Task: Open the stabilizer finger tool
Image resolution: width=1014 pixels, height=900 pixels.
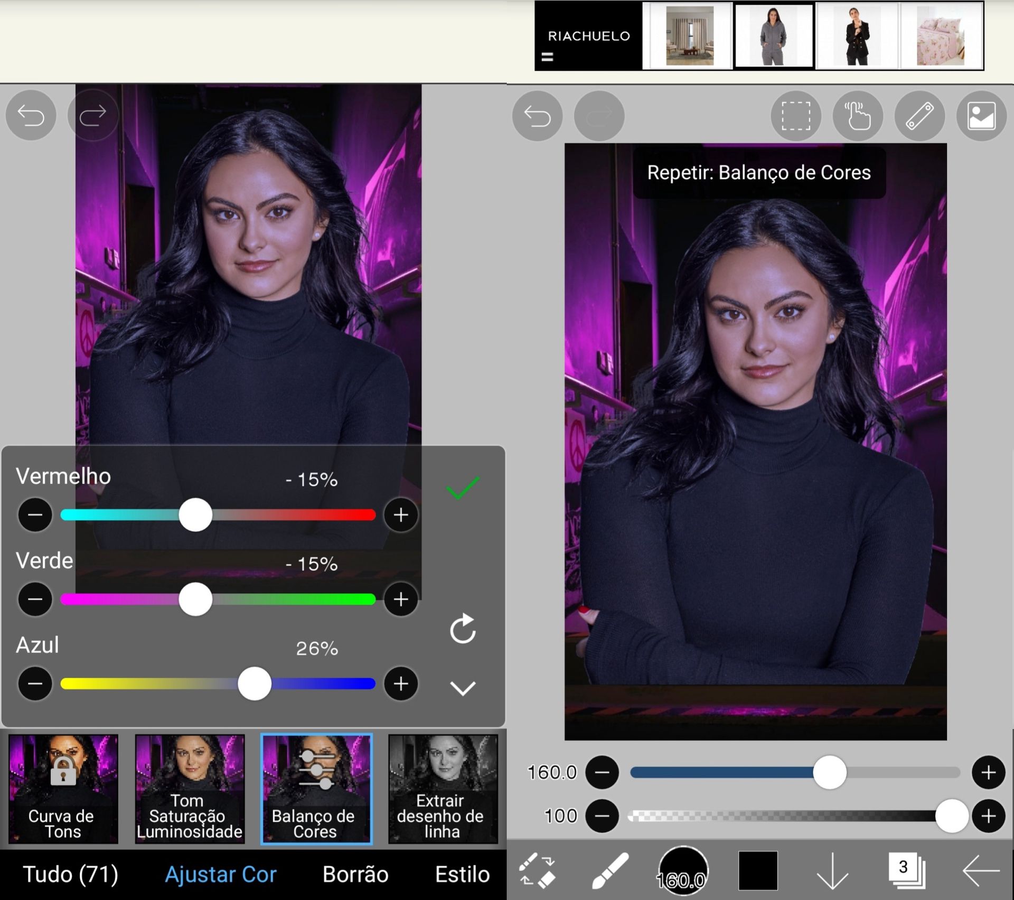Action: [x=858, y=116]
